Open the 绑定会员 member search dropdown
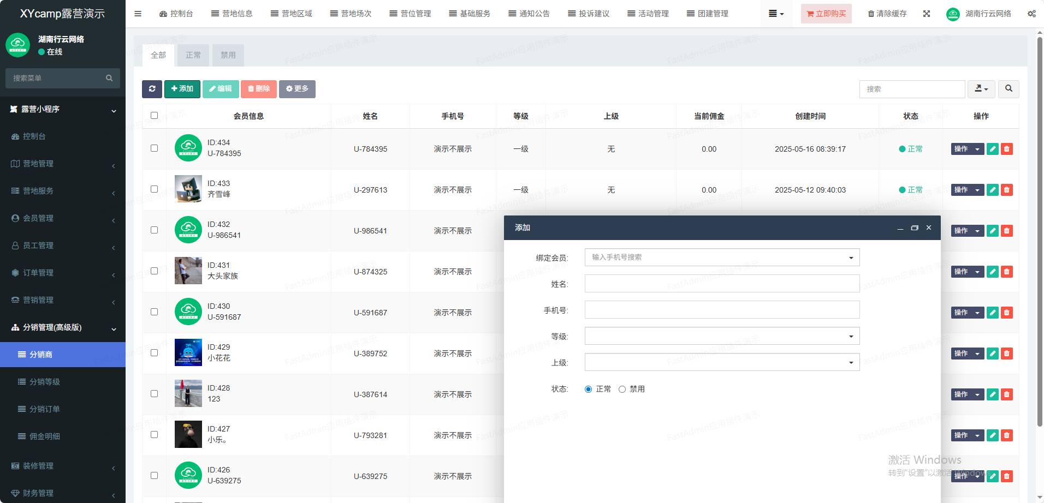Viewport: 1044px width, 503px height. point(722,258)
